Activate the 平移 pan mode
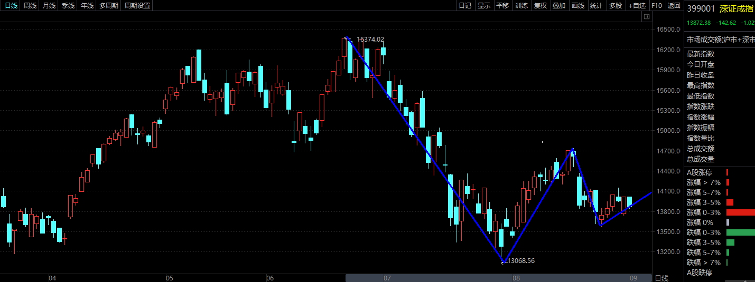755x282 pixels. click(502, 6)
